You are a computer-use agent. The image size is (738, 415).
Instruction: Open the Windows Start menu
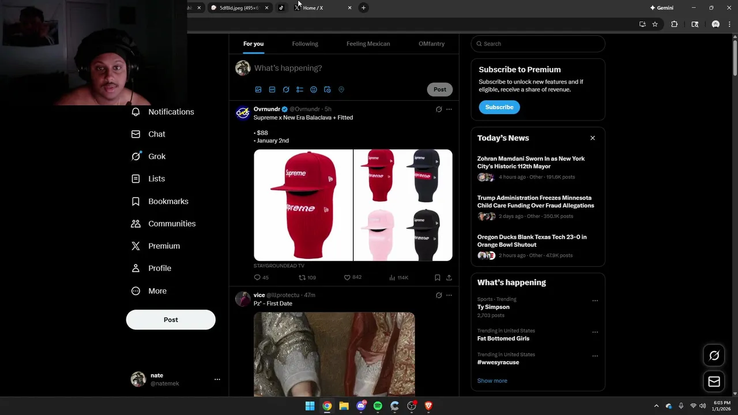tap(310, 406)
